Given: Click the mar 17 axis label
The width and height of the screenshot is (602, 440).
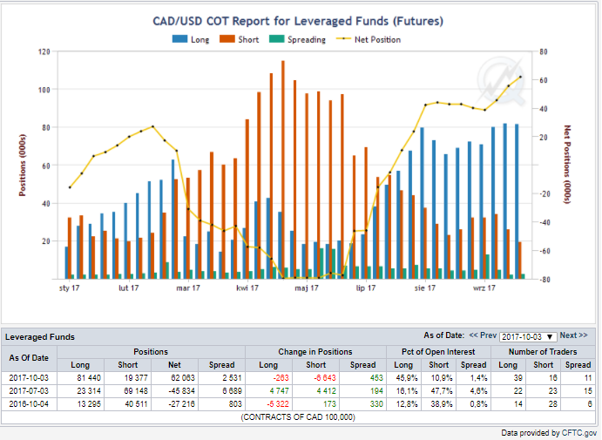Looking at the screenshot, I should tap(188, 288).
